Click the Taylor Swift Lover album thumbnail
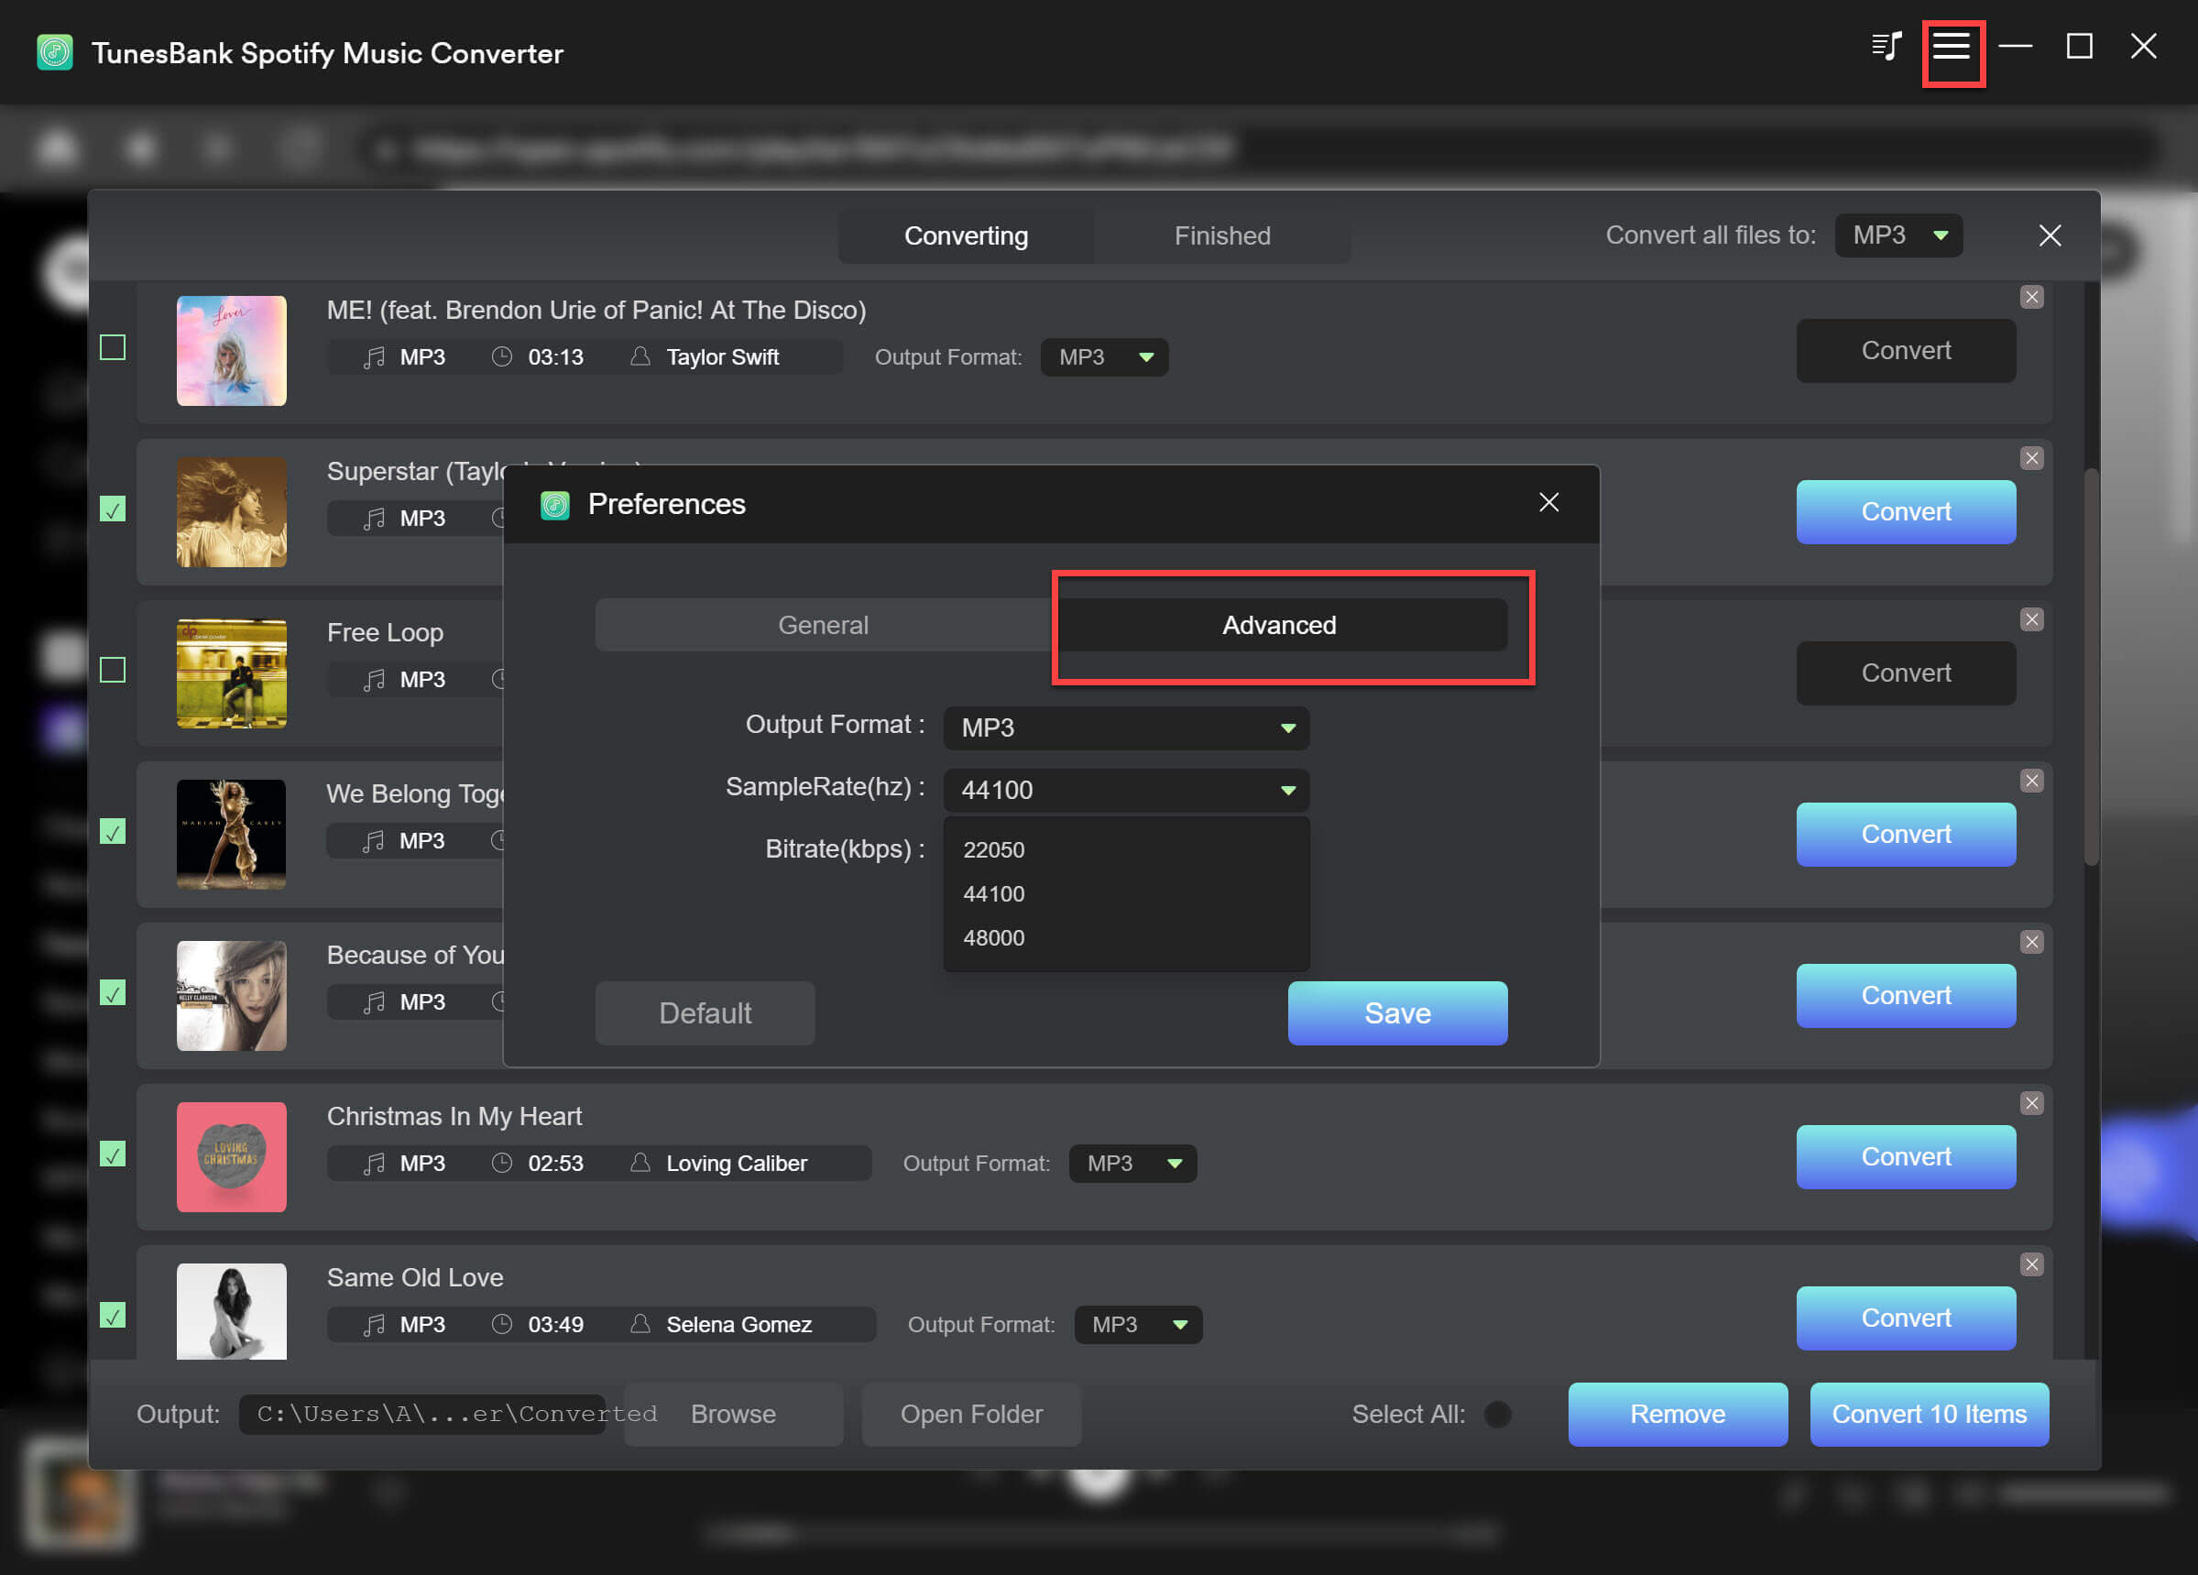Viewport: 2198px width, 1575px height. pyautogui.click(x=231, y=351)
